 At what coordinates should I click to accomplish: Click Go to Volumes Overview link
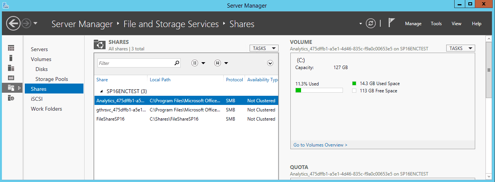[x=320, y=145]
